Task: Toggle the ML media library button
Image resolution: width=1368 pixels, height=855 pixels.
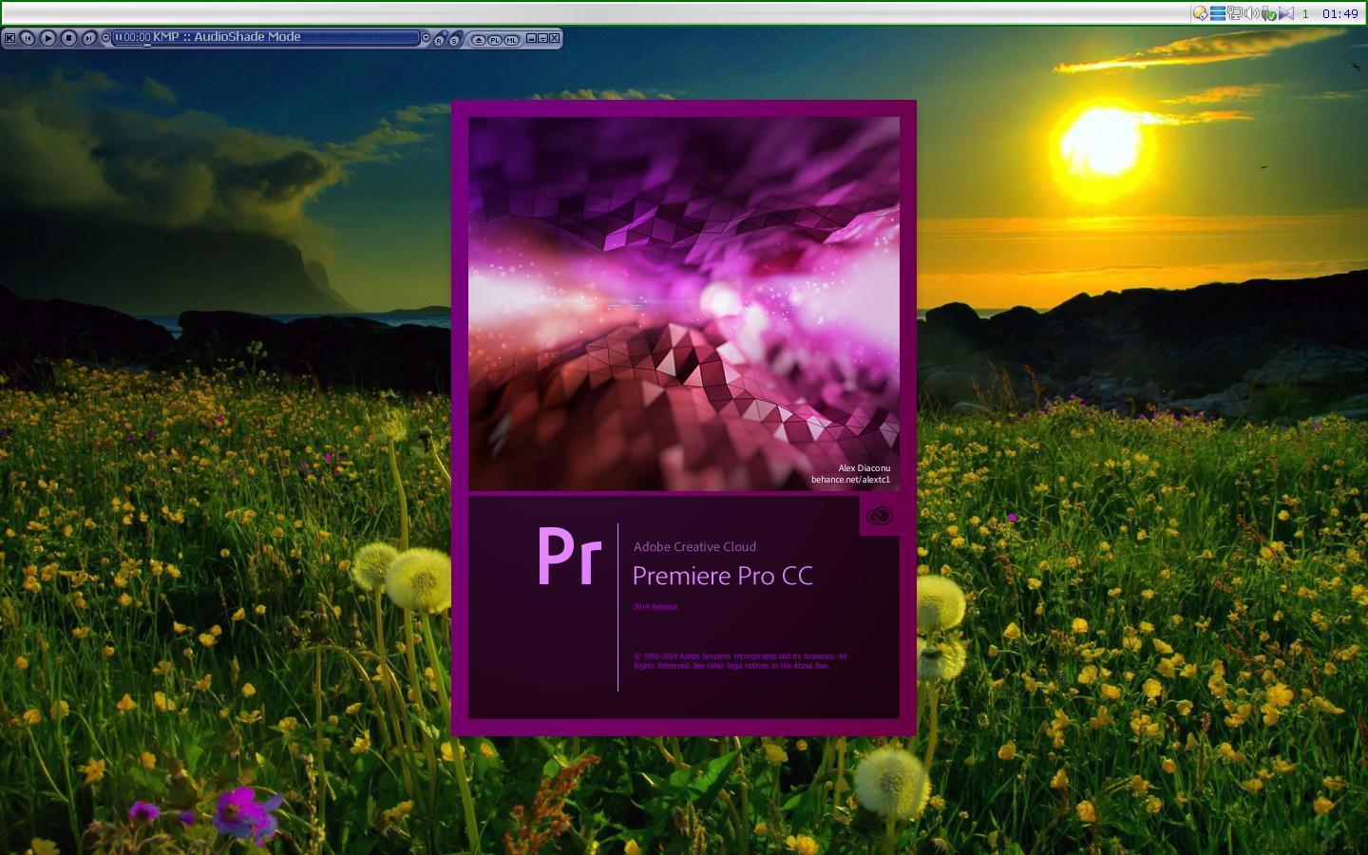Action: (x=511, y=40)
